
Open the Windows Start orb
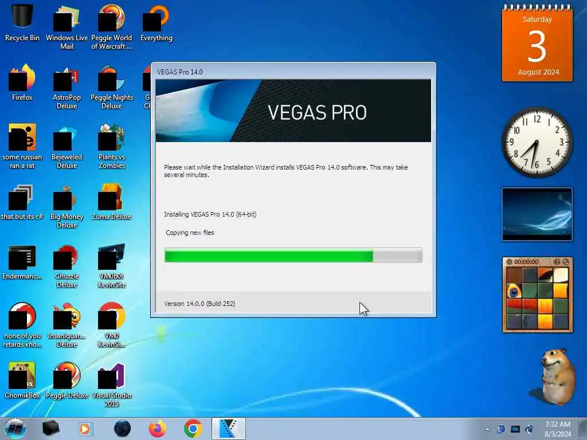point(15,429)
